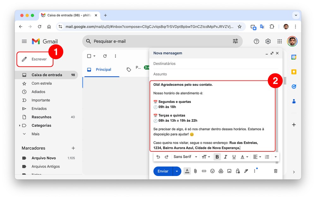Open the Sans Serif font dropdown
The image size is (316, 199).
tap(185, 157)
